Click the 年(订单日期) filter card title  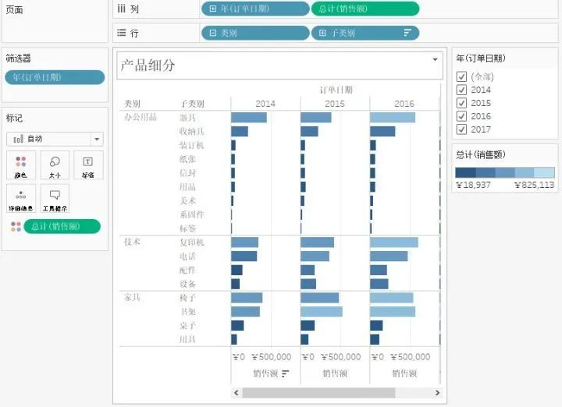click(481, 58)
